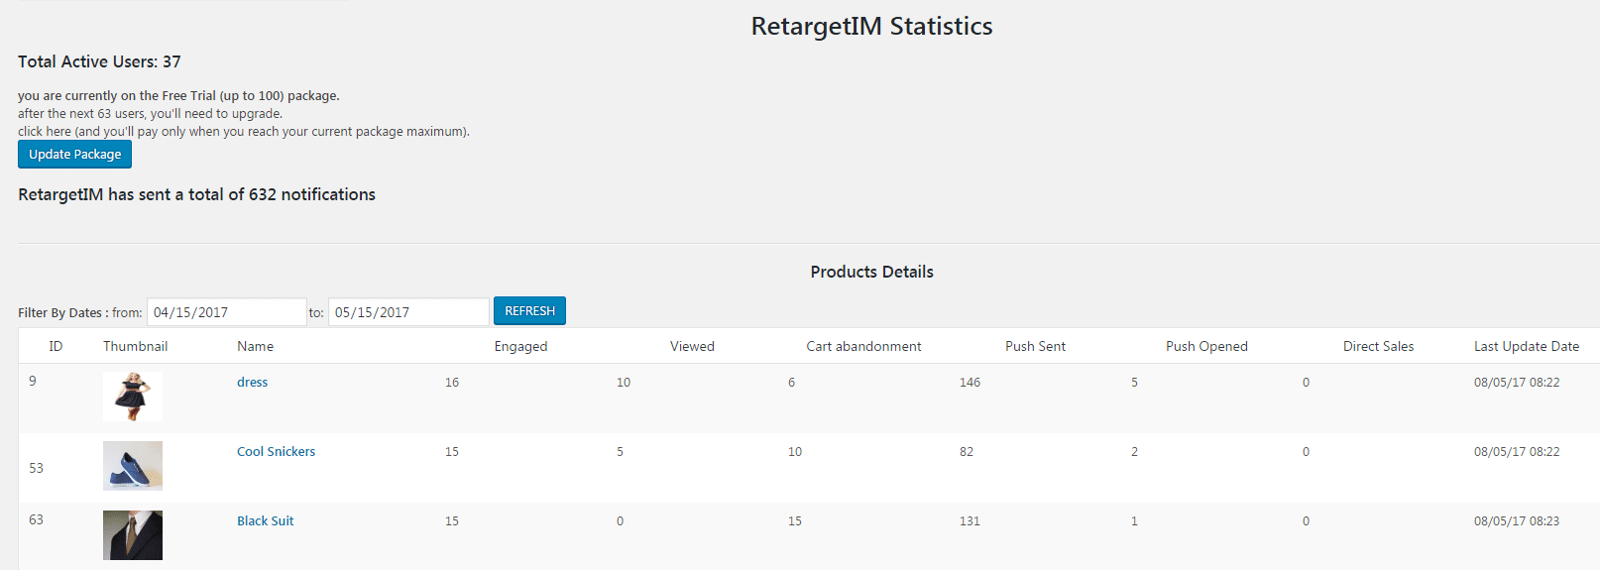This screenshot has width=1600, height=570.
Task: Click the Cart abandonment column header
Action: pyautogui.click(x=863, y=346)
